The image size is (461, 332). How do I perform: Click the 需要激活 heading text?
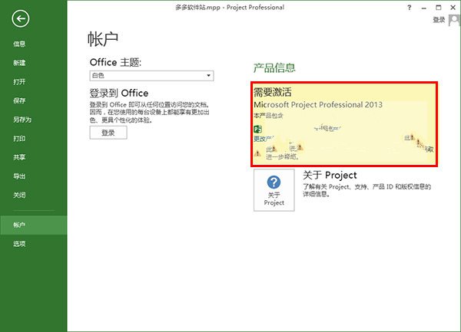point(273,92)
